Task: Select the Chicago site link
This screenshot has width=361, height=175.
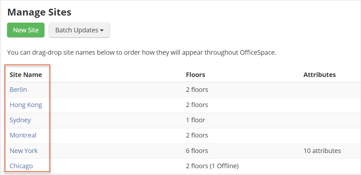Action: 21,166
